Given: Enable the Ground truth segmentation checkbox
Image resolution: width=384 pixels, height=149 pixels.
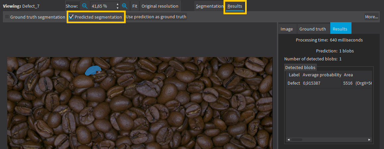Looking at the screenshot, I should [x=7, y=17].
